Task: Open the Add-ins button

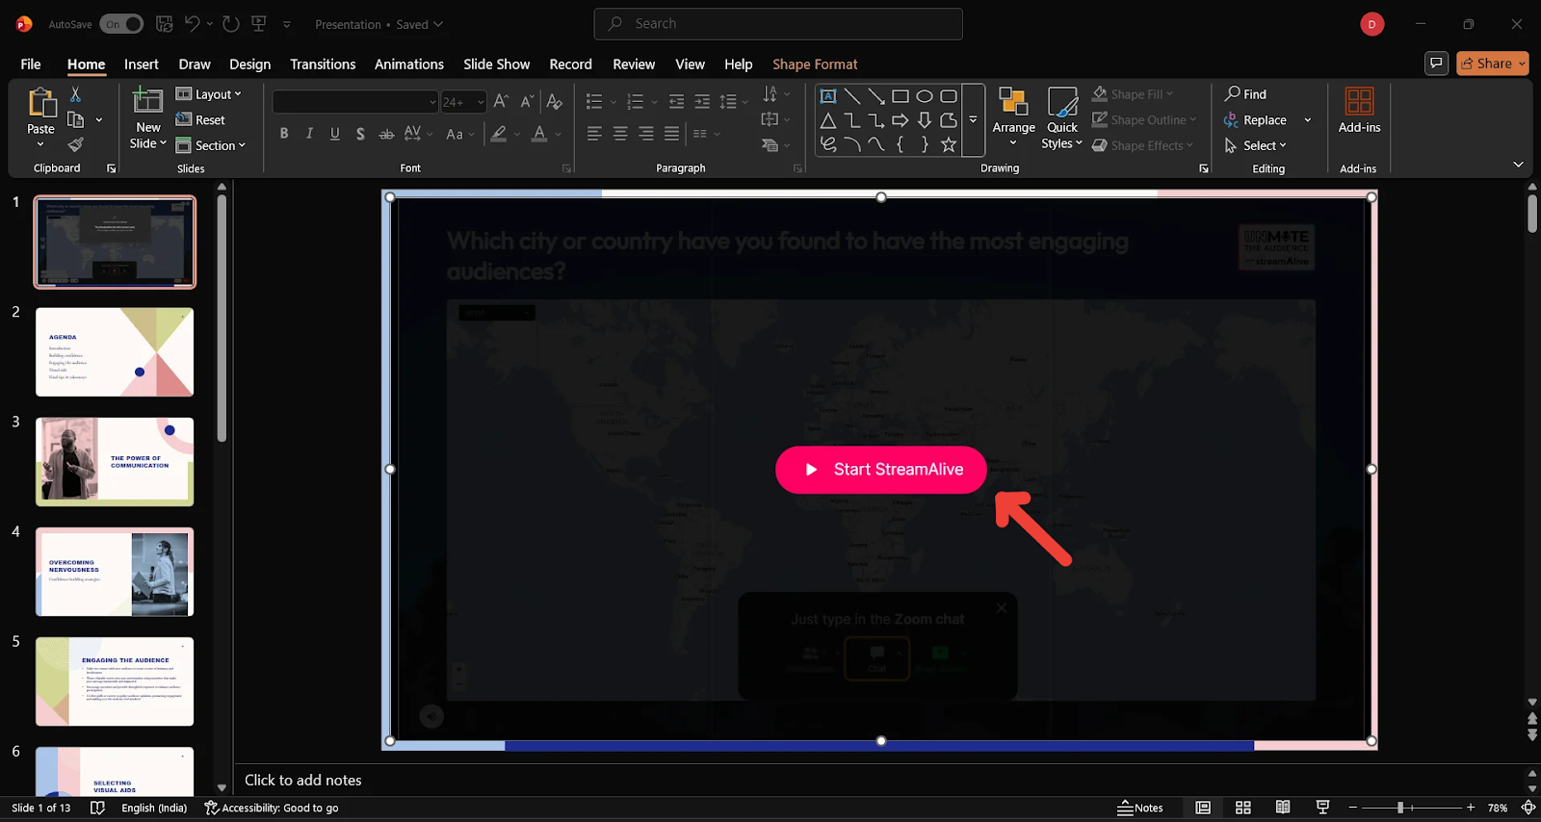Action: click(1359, 110)
